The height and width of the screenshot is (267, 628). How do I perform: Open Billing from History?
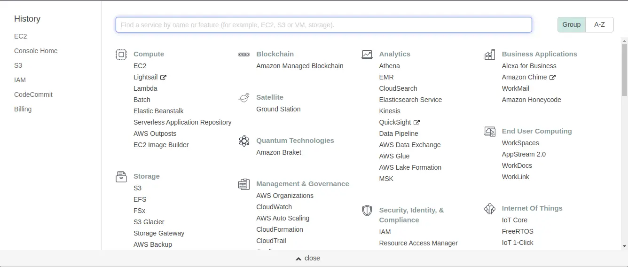click(x=23, y=109)
